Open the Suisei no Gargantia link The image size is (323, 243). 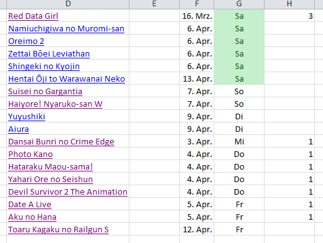pos(45,92)
